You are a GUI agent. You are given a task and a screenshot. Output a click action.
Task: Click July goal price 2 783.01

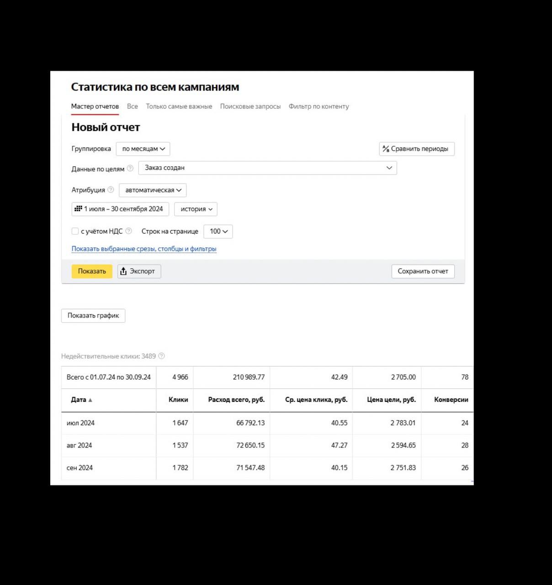pyautogui.click(x=403, y=423)
